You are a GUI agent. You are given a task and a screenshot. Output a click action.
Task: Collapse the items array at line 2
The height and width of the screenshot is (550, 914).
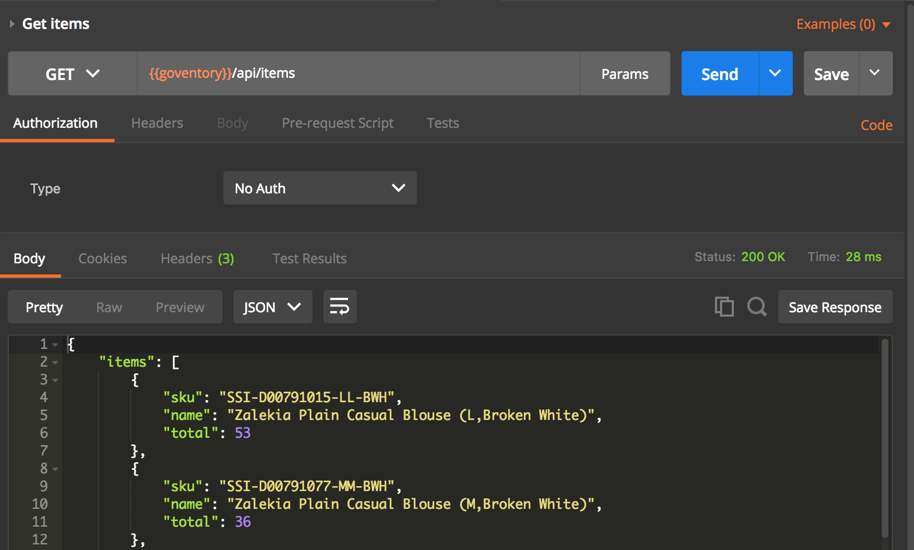[x=54, y=362]
